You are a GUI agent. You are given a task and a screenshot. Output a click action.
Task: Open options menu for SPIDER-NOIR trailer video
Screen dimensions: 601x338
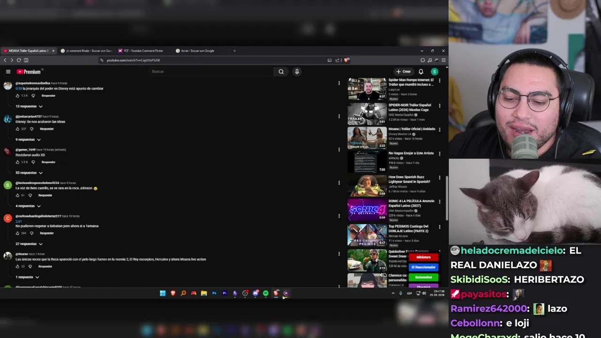pyautogui.click(x=439, y=106)
